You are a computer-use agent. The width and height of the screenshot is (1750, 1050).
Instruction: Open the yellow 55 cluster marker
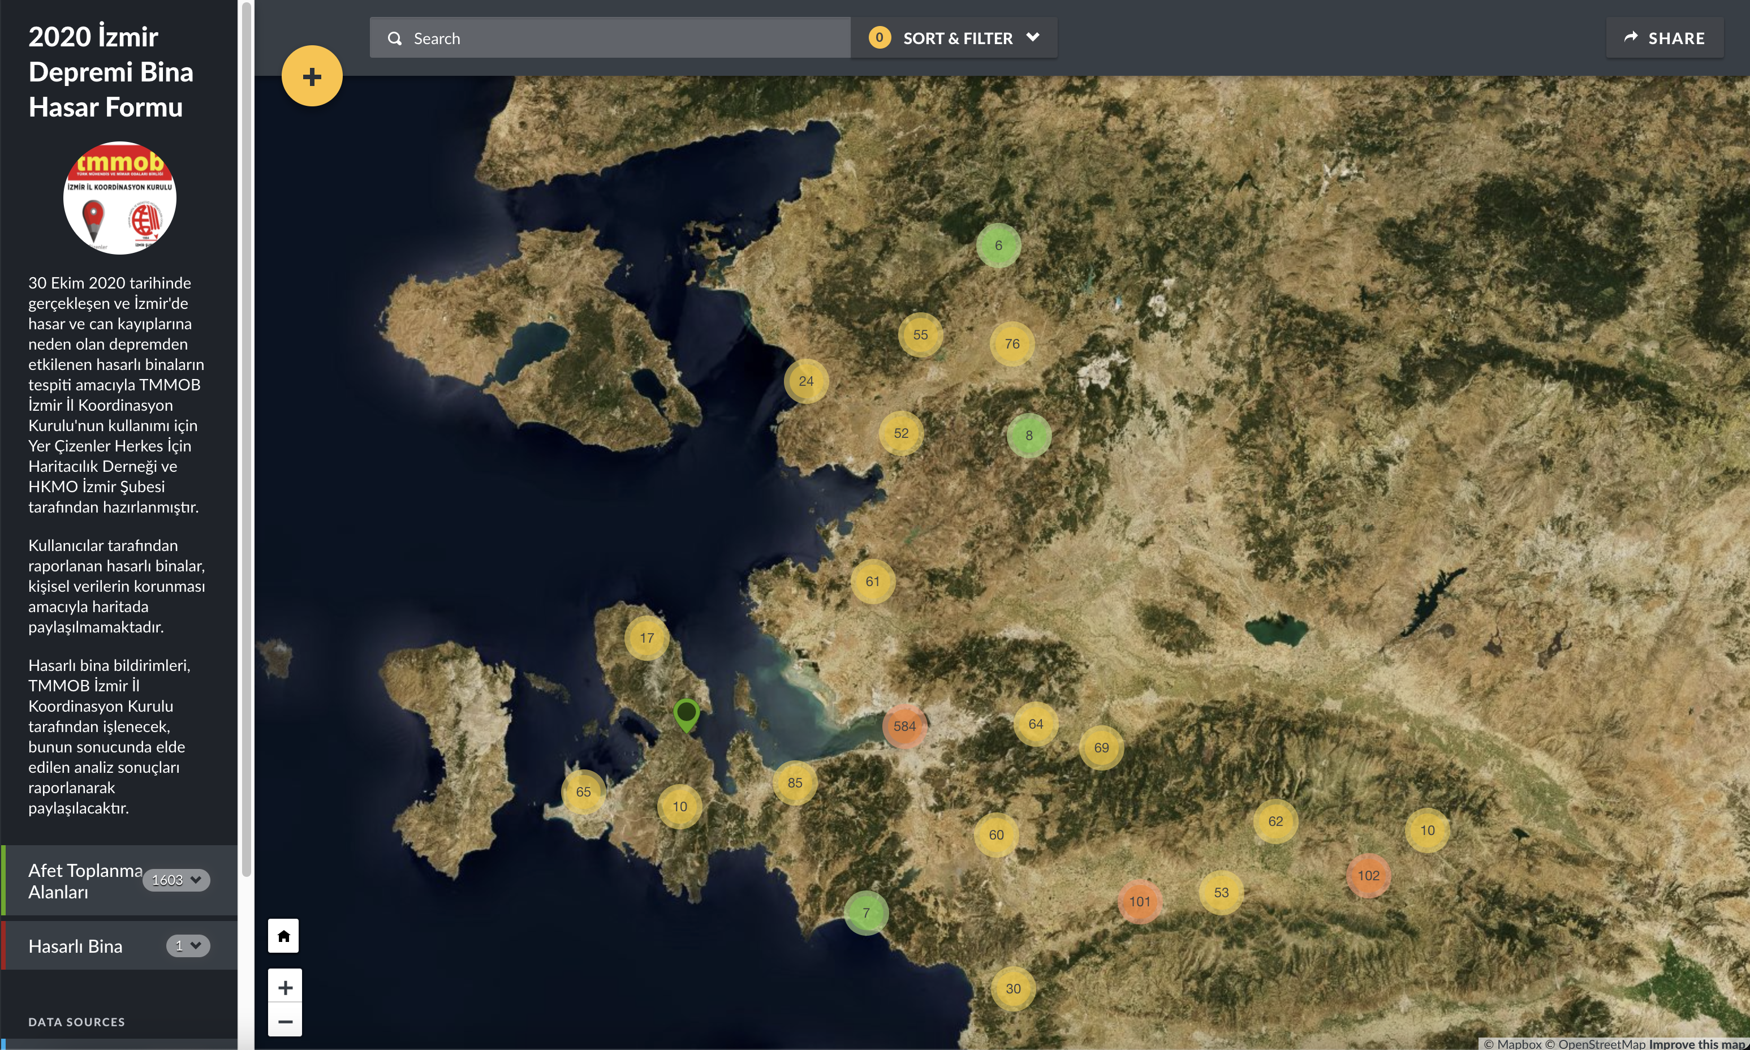[920, 335]
